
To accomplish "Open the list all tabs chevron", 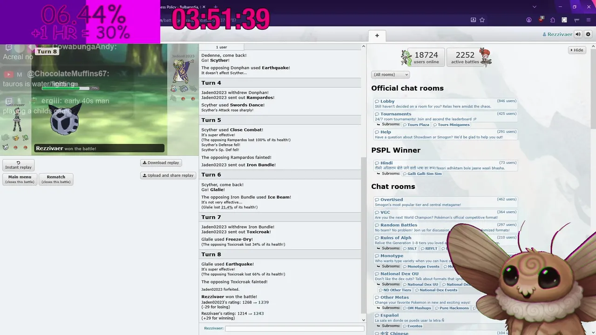I will 534,7.
